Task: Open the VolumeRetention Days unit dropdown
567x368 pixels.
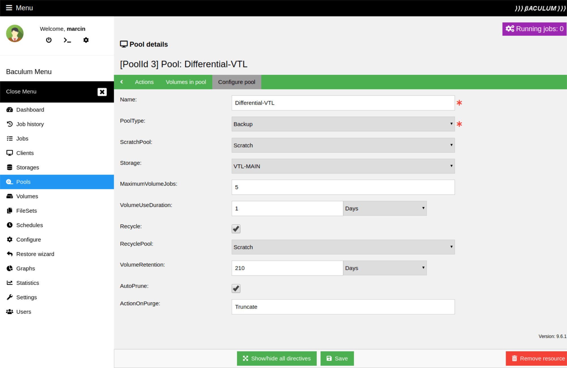Action: (385, 268)
